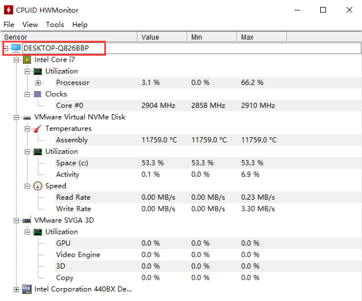
Task: Click the CPUID HWMonitor lightning app icon
Action: [x=9, y=10]
